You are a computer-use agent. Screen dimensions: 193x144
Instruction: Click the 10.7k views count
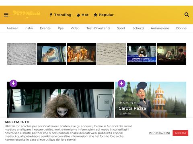(125, 103)
